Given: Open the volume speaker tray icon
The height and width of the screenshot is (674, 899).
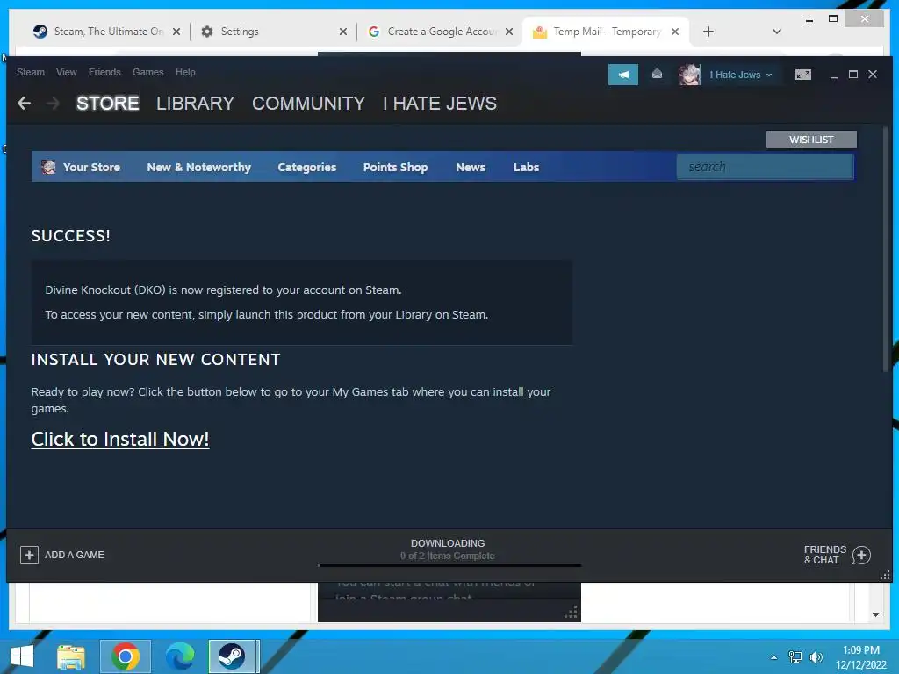Looking at the screenshot, I should [816, 656].
